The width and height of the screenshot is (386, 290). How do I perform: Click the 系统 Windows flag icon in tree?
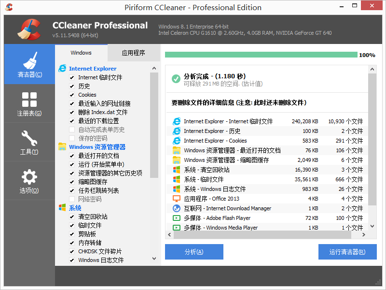pyautogui.click(x=62, y=207)
